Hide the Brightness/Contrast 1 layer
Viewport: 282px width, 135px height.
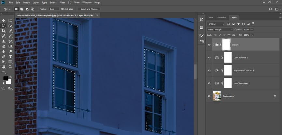(x=209, y=70)
